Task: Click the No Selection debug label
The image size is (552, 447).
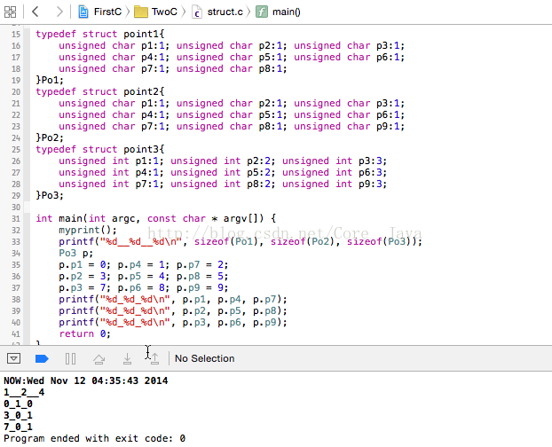Action: click(x=205, y=358)
